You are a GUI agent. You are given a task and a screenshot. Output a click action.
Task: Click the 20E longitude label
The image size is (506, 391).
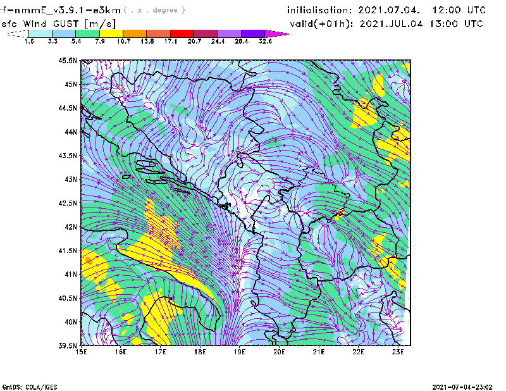279,352
